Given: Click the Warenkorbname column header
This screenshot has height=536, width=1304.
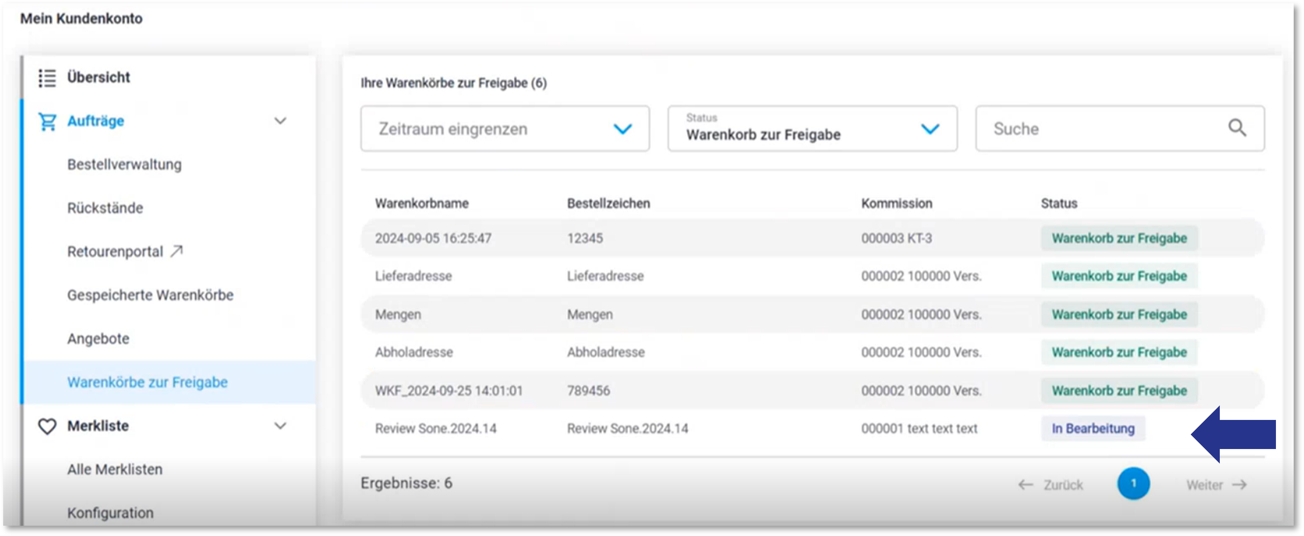Looking at the screenshot, I should [x=422, y=204].
